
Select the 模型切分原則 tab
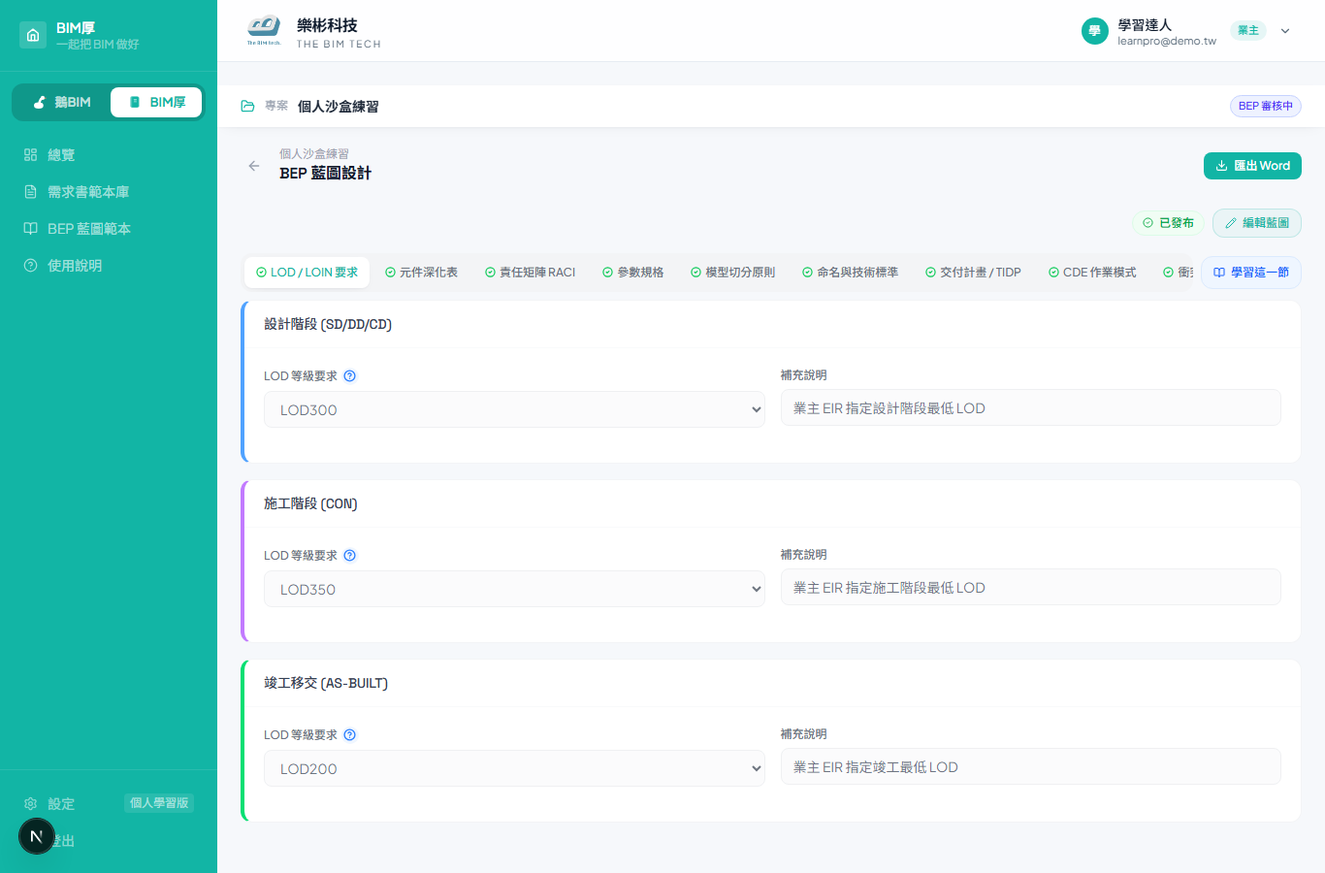point(732,273)
